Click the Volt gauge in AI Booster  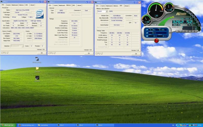[169, 8]
